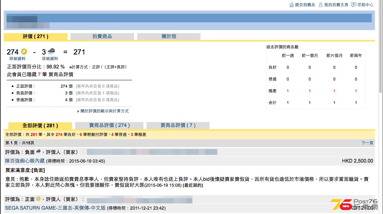
Task: Select the 評價 (271) tab
Action: pos(35,37)
